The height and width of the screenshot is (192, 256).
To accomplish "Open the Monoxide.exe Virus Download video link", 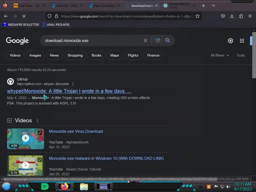I will [76, 131].
